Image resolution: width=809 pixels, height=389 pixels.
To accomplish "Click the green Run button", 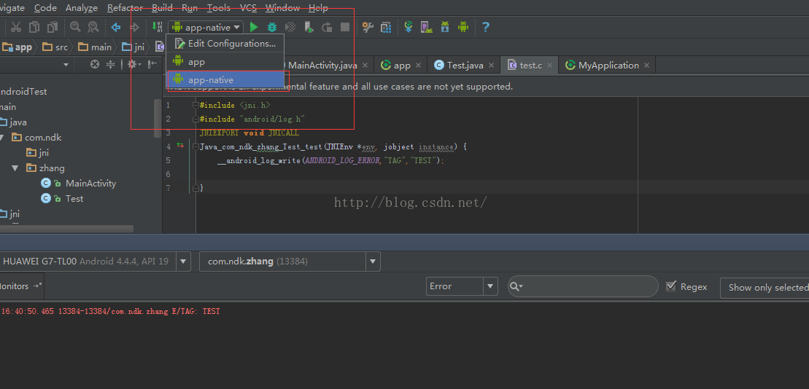I will [254, 27].
